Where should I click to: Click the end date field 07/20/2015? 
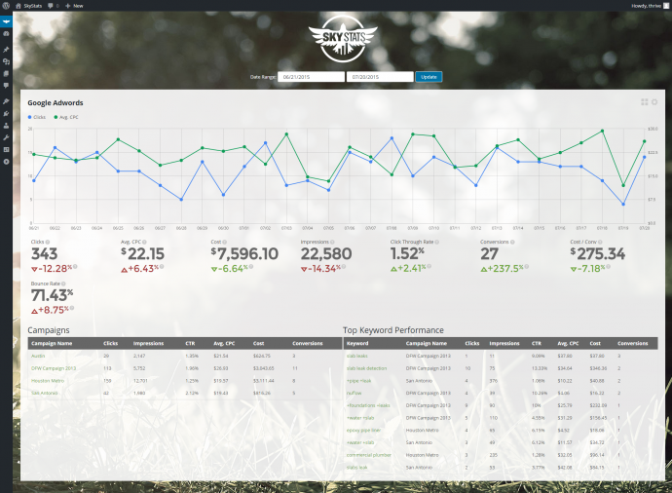click(x=380, y=77)
